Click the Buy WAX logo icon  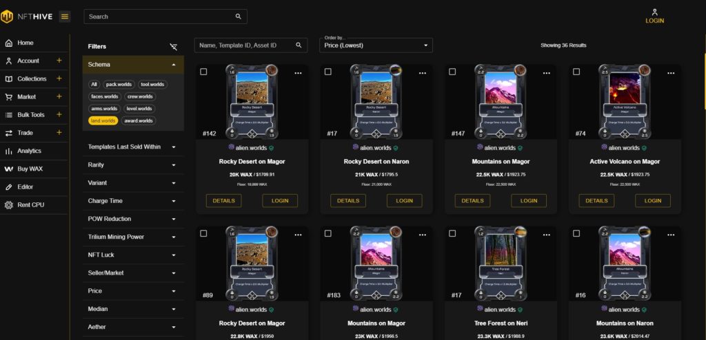click(8, 169)
